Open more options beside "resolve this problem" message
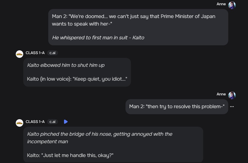Image resolution: width=248 pixels, height=163 pixels. 232,107
